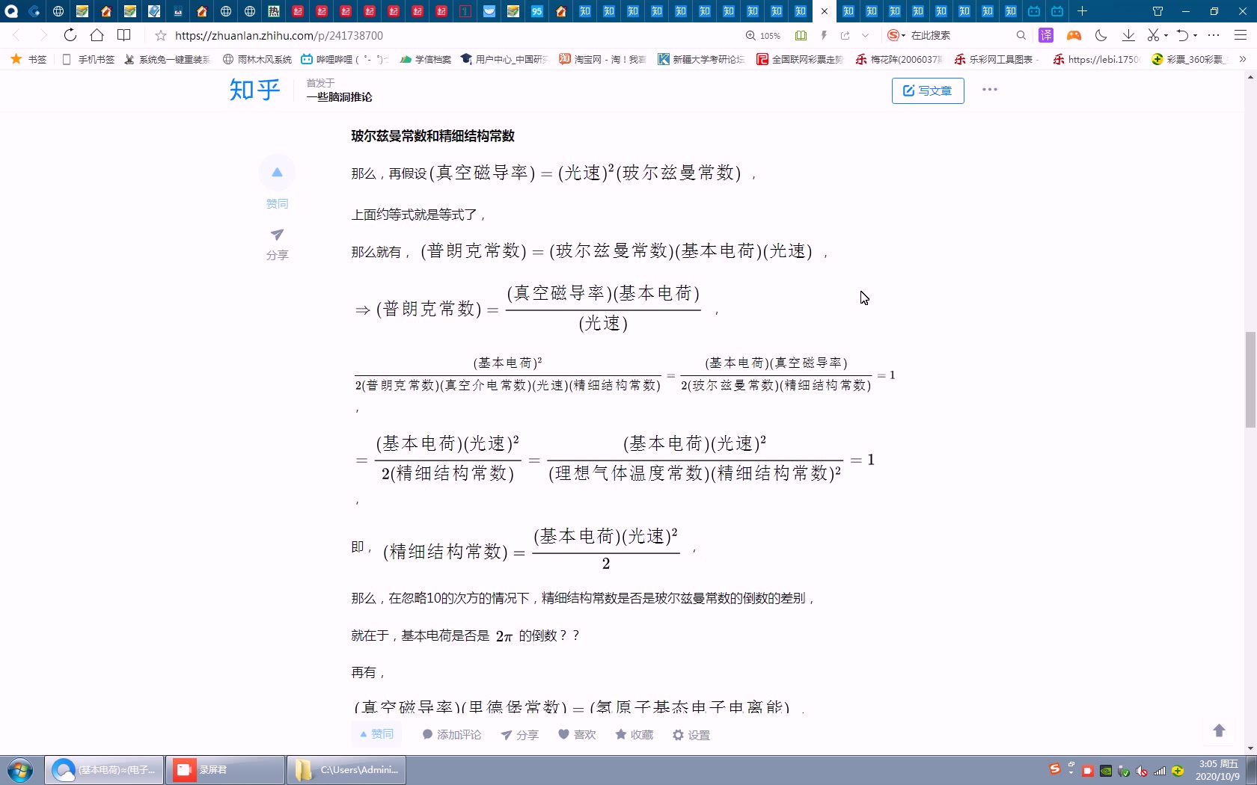Screen dimensions: 1257x785
Task: Open reading mode book icon left of address bar
Action: pos(124,35)
